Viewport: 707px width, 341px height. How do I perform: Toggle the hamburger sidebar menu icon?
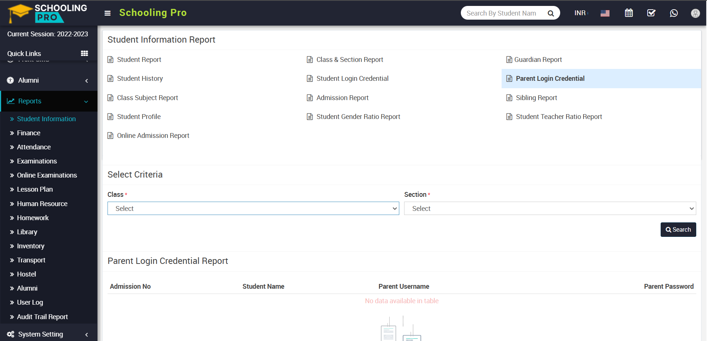(x=108, y=13)
